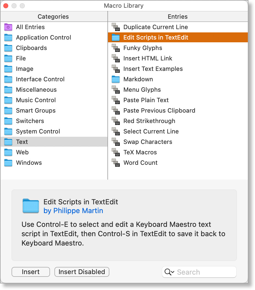Choose the Interface Control category

coord(40,79)
